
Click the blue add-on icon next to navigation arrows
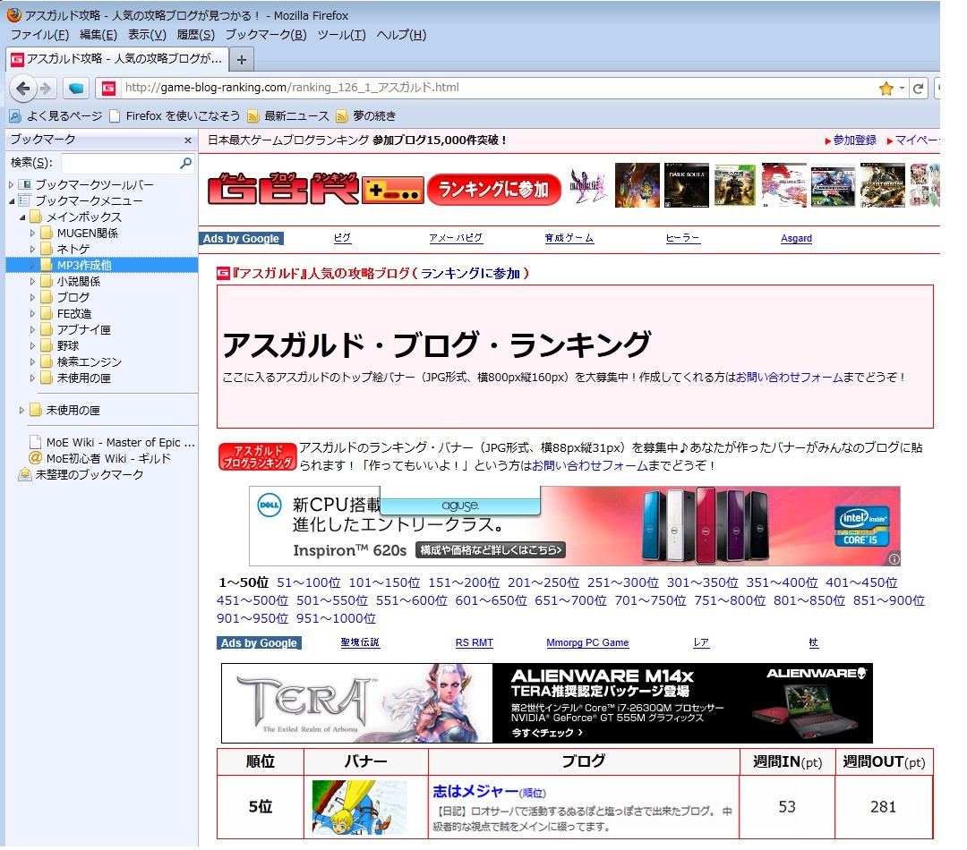click(x=76, y=89)
